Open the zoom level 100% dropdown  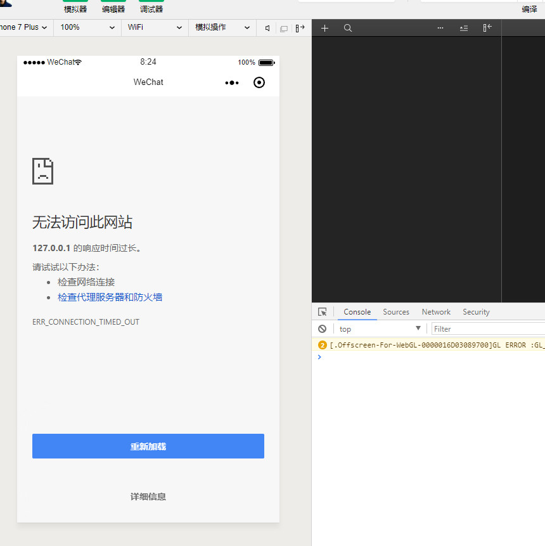(87, 27)
